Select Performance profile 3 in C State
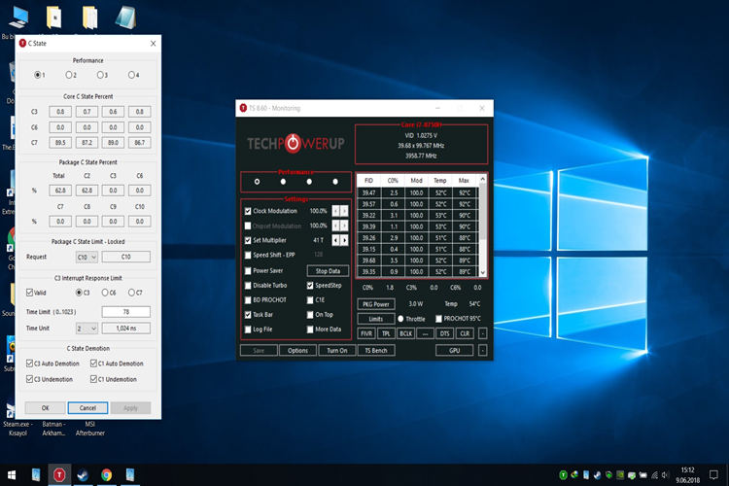729x486 pixels. tap(100, 75)
